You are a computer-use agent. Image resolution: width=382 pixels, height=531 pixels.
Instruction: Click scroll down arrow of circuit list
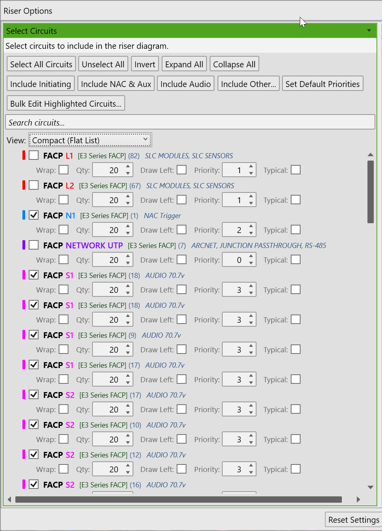(370, 487)
